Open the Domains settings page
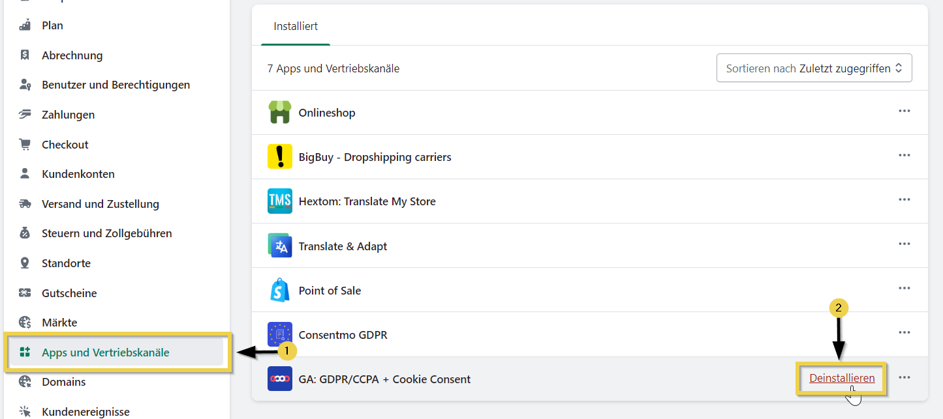 click(x=63, y=382)
